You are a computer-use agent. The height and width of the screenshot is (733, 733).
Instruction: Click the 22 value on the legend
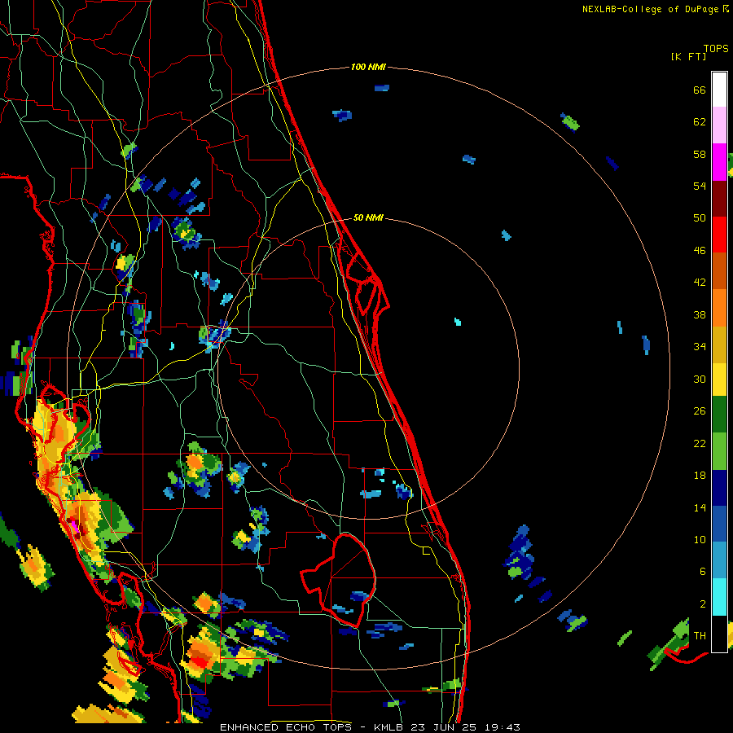pyautogui.click(x=700, y=444)
